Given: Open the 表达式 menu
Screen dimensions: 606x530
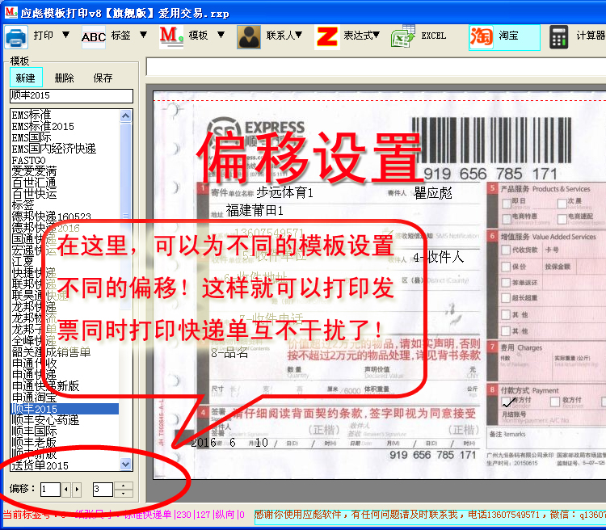Looking at the screenshot, I should [362, 36].
